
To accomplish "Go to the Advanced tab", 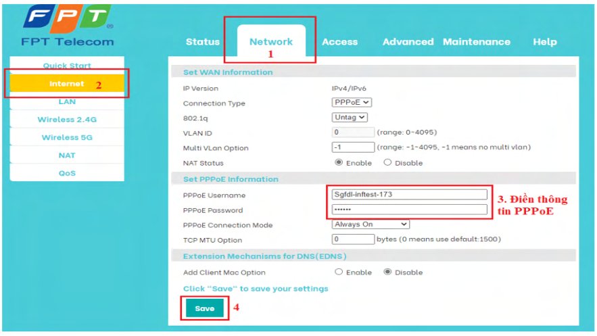I will click(408, 42).
